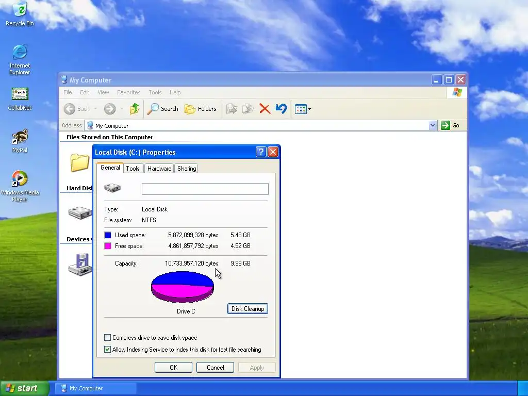
Task: Click the Start button
Action: (25, 388)
